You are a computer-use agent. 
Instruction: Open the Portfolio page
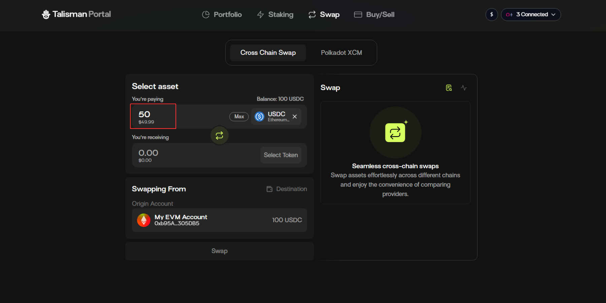(222, 14)
